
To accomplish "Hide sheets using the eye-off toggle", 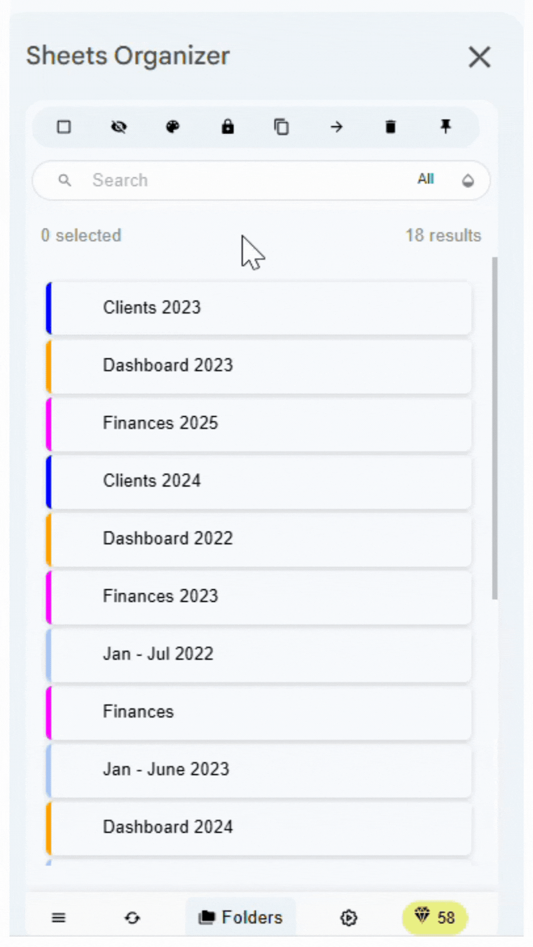I will click(x=118, y=127).
